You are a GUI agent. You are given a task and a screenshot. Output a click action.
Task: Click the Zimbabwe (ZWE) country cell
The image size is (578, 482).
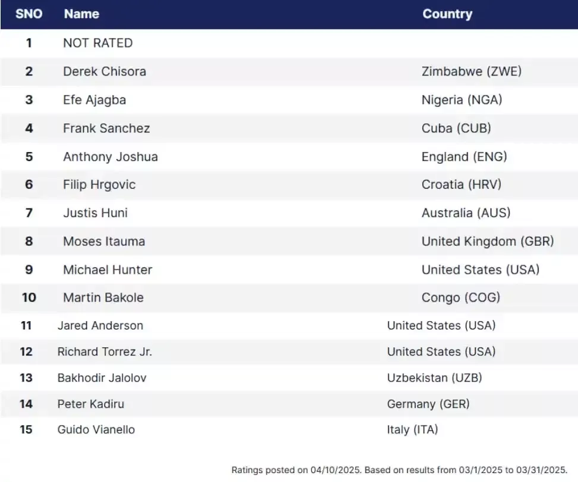tap(472, 71)
